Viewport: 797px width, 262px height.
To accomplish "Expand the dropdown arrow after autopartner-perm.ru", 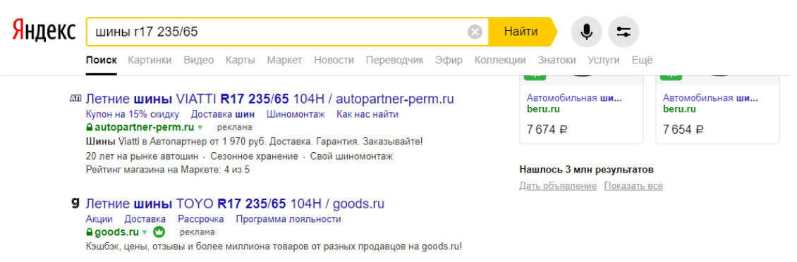I will [200, 127].
